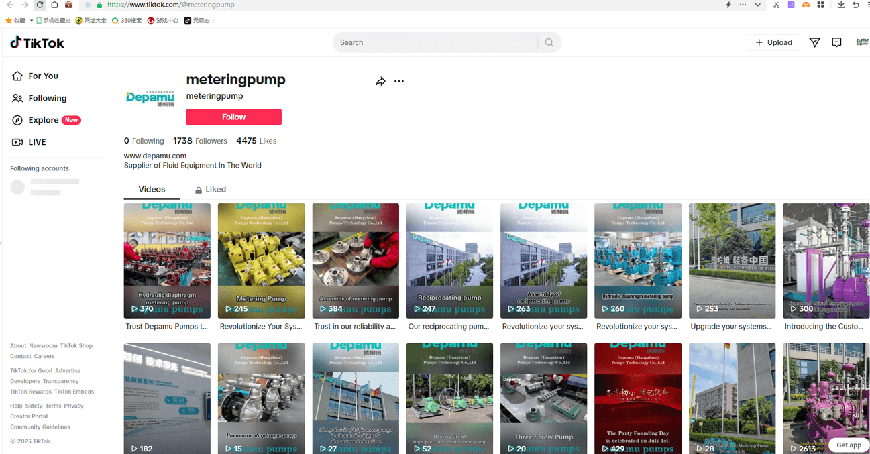The height and width of the screenshot is (454, 870).
Task: Play the Assembly of metering pump video
Action: tap(356, 261)
